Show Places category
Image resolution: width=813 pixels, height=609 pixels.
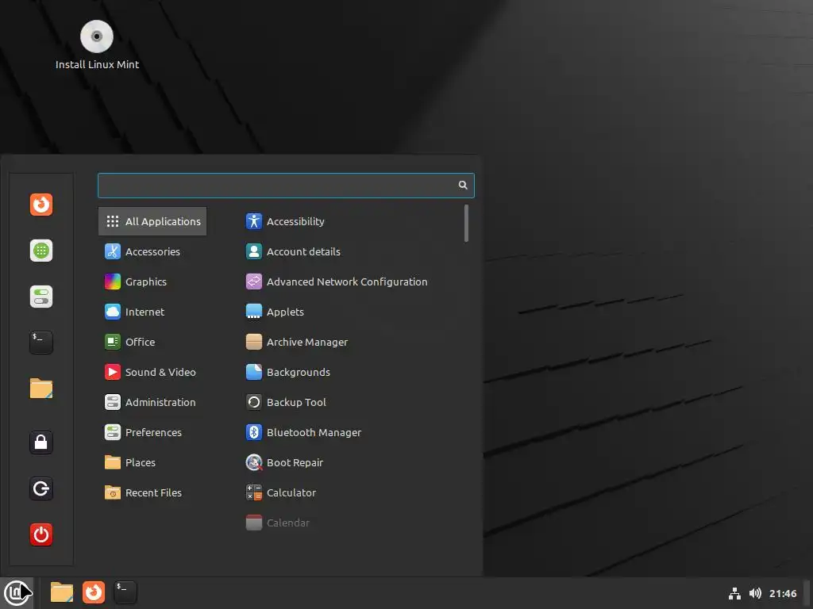(152, 462)
